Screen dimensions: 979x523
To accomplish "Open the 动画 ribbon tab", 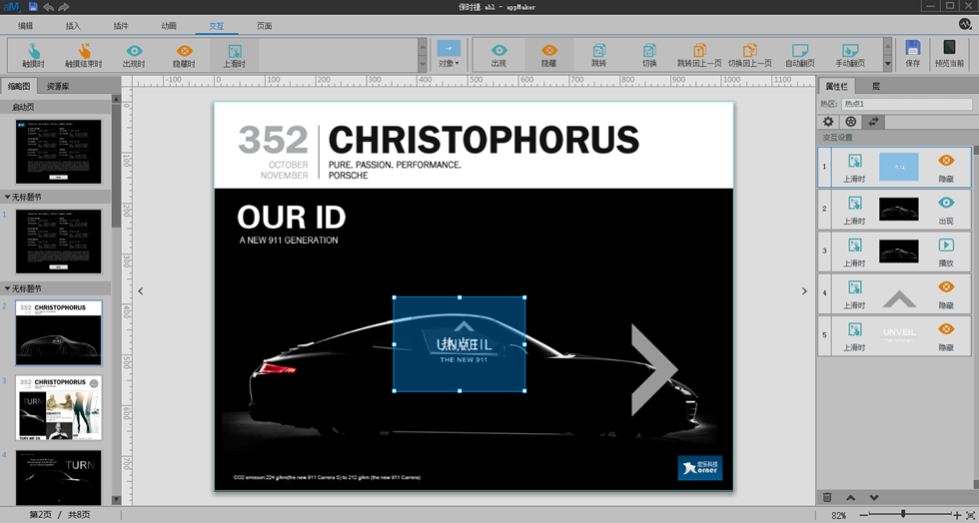I will point(169,26).
